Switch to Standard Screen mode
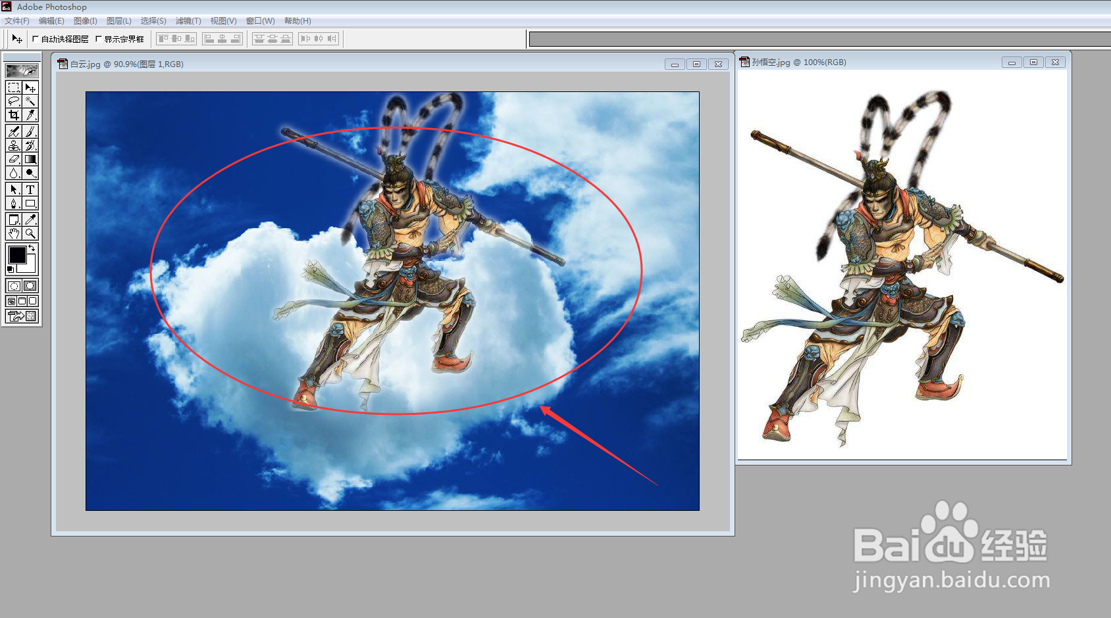 coord(11,301)
